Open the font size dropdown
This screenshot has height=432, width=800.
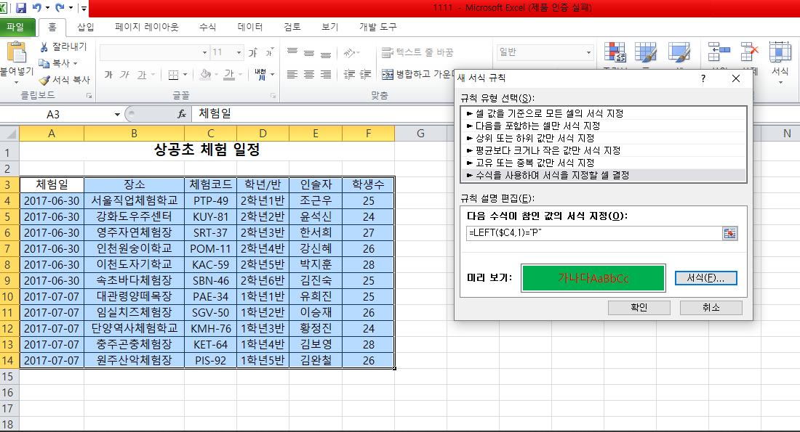[x=239, y=53]
